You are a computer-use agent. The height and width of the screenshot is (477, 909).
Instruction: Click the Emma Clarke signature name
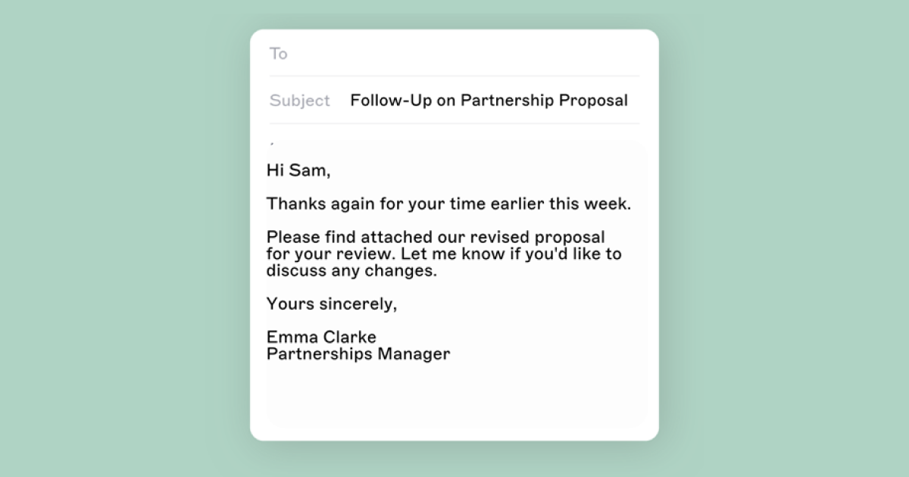pos(321,337)
